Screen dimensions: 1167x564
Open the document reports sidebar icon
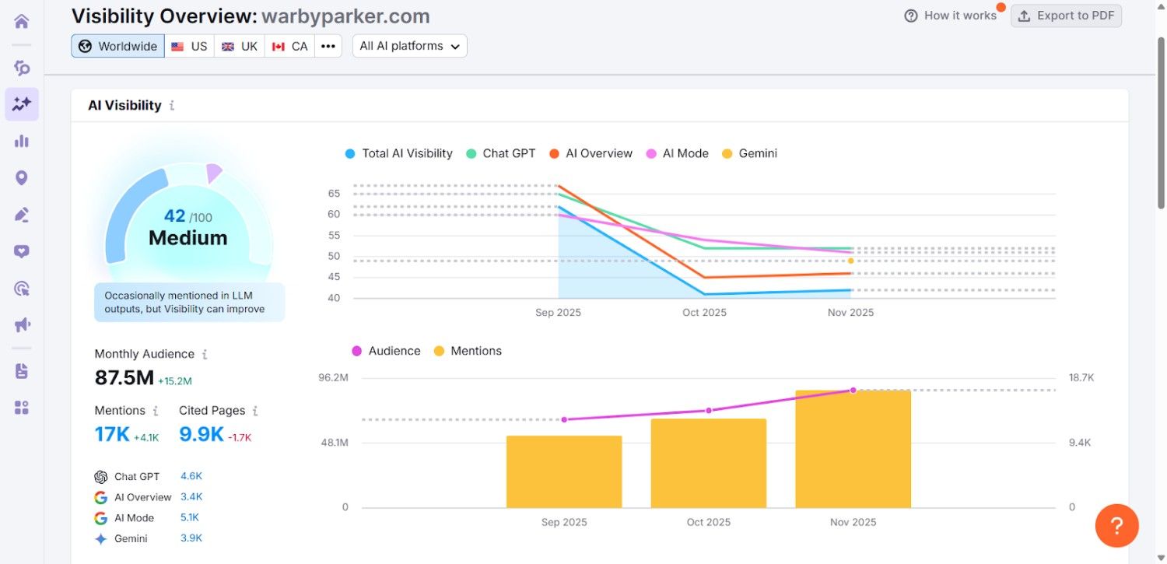tap(22, 371)
